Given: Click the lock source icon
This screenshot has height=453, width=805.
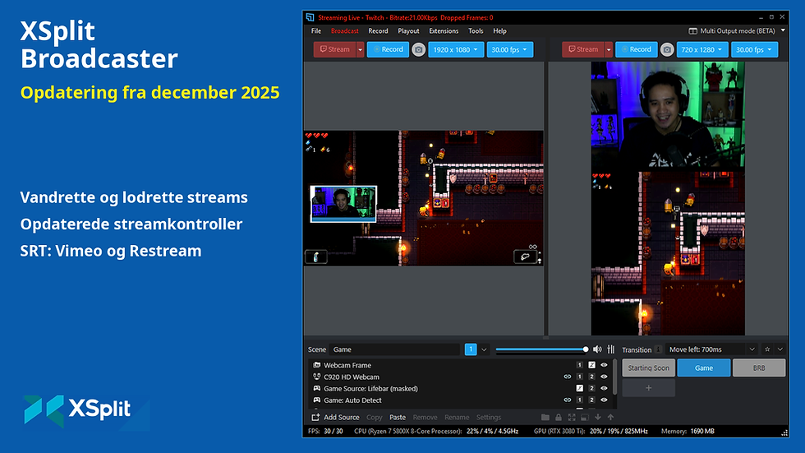Looking at the screenshot, I should tap(559, 417).
